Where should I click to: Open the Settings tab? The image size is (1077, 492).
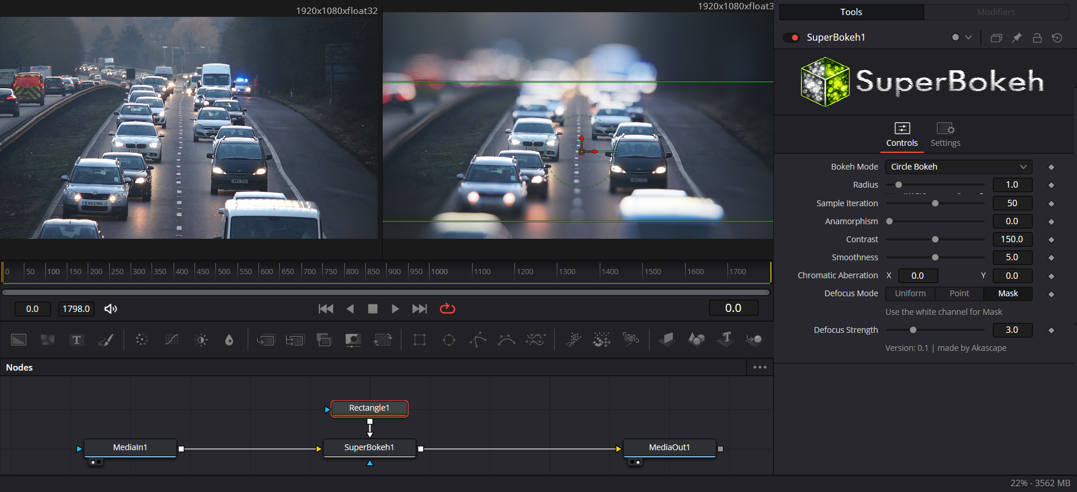945,135
